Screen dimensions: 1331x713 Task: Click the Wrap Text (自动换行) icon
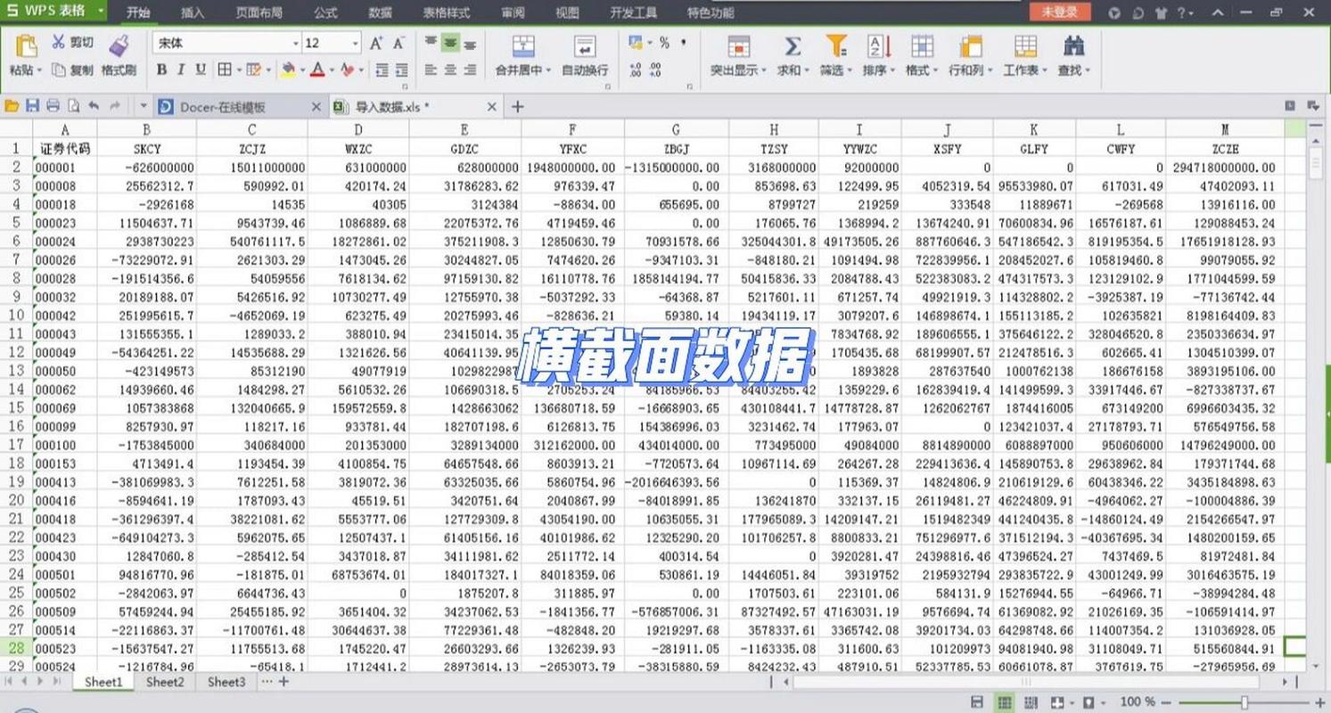pyautogui.click(x=585, y=46)
